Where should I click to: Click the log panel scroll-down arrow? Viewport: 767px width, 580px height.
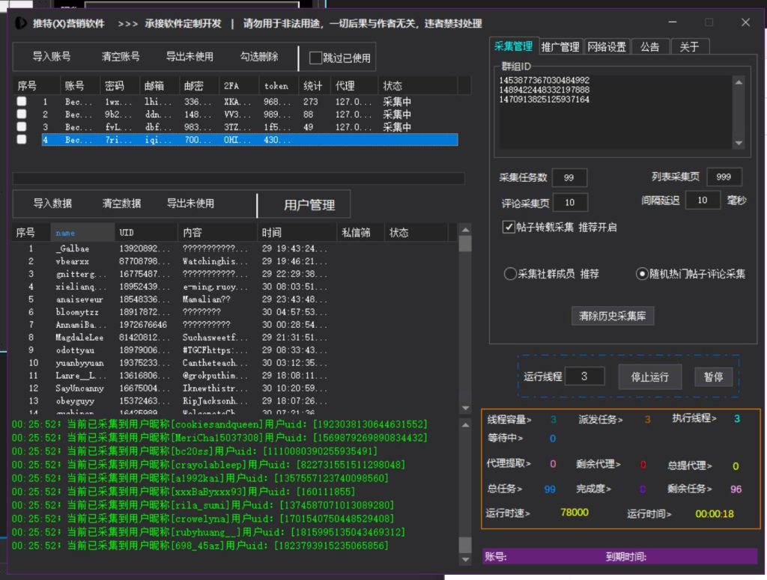(465, 561)
